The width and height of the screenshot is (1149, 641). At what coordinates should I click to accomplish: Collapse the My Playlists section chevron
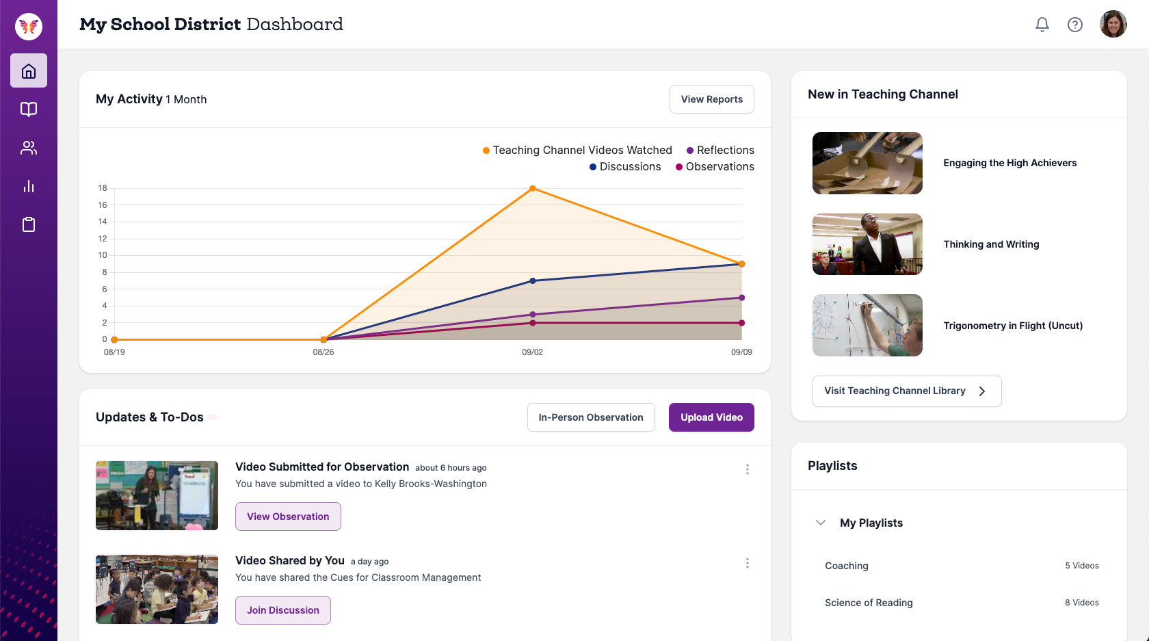click(821, 523)
